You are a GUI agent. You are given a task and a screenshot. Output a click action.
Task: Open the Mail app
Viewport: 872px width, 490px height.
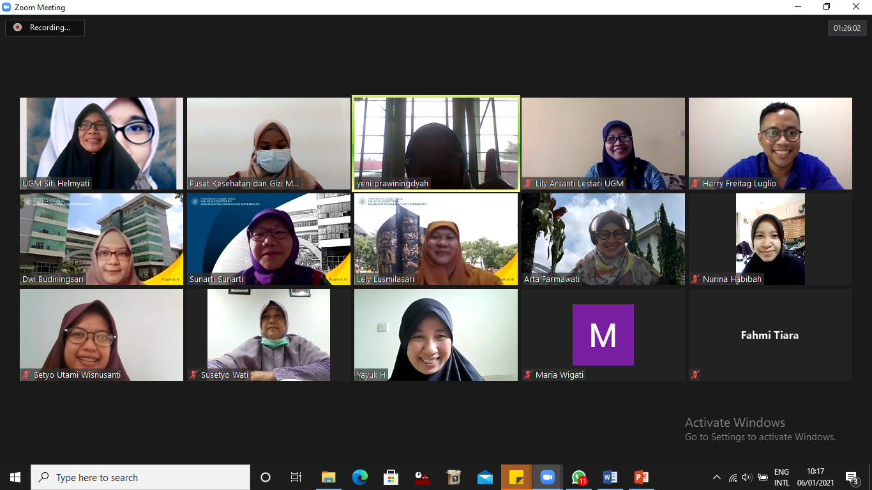[x=485, y=477]
